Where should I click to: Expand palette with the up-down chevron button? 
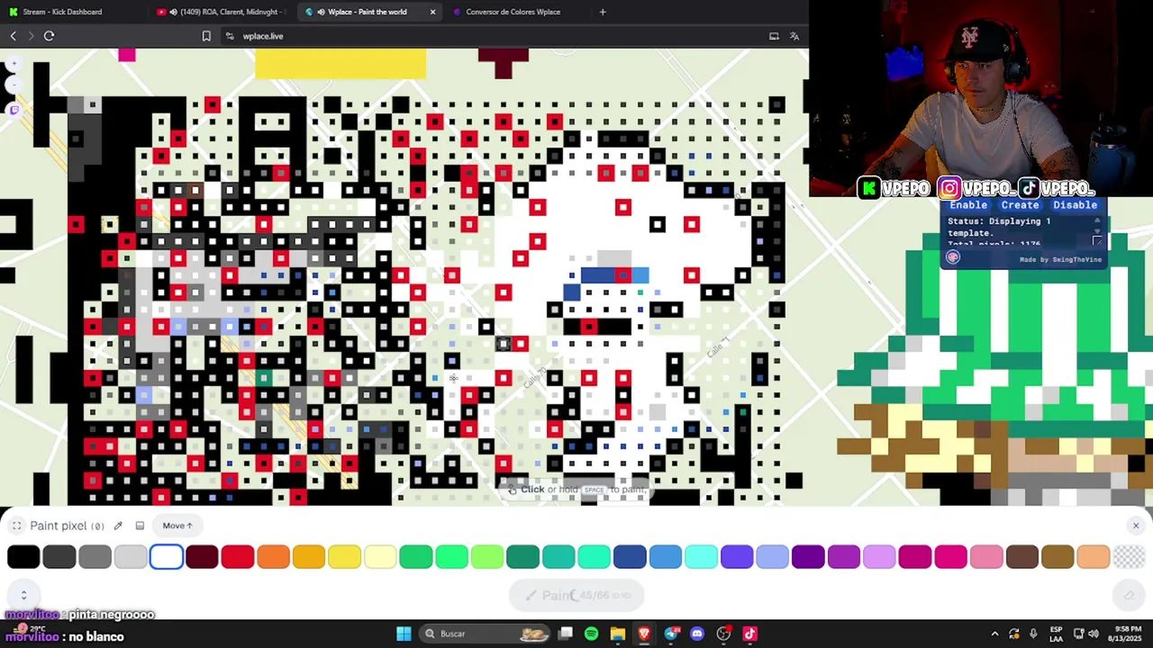tap(23, 595)
